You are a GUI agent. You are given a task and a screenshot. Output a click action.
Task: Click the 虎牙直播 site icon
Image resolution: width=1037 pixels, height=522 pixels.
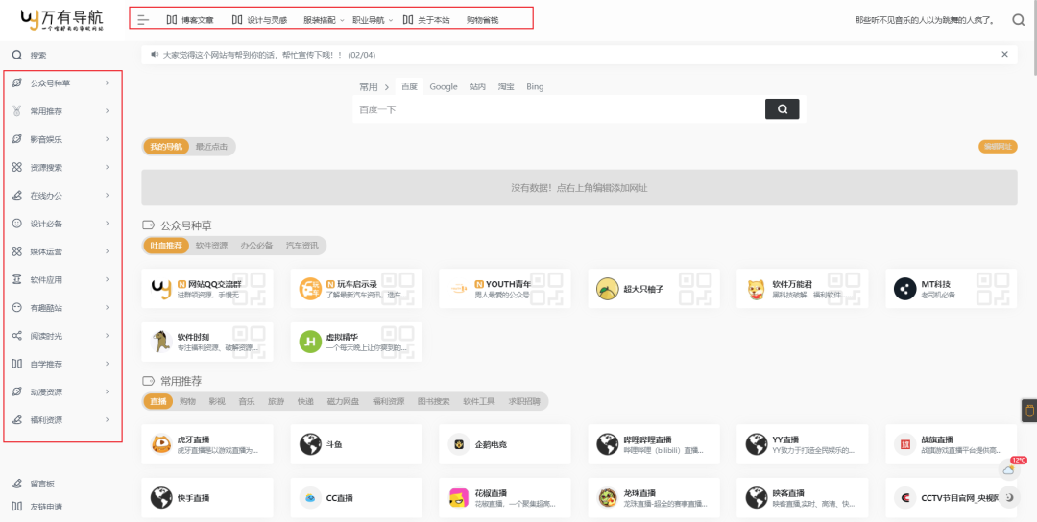161,444
